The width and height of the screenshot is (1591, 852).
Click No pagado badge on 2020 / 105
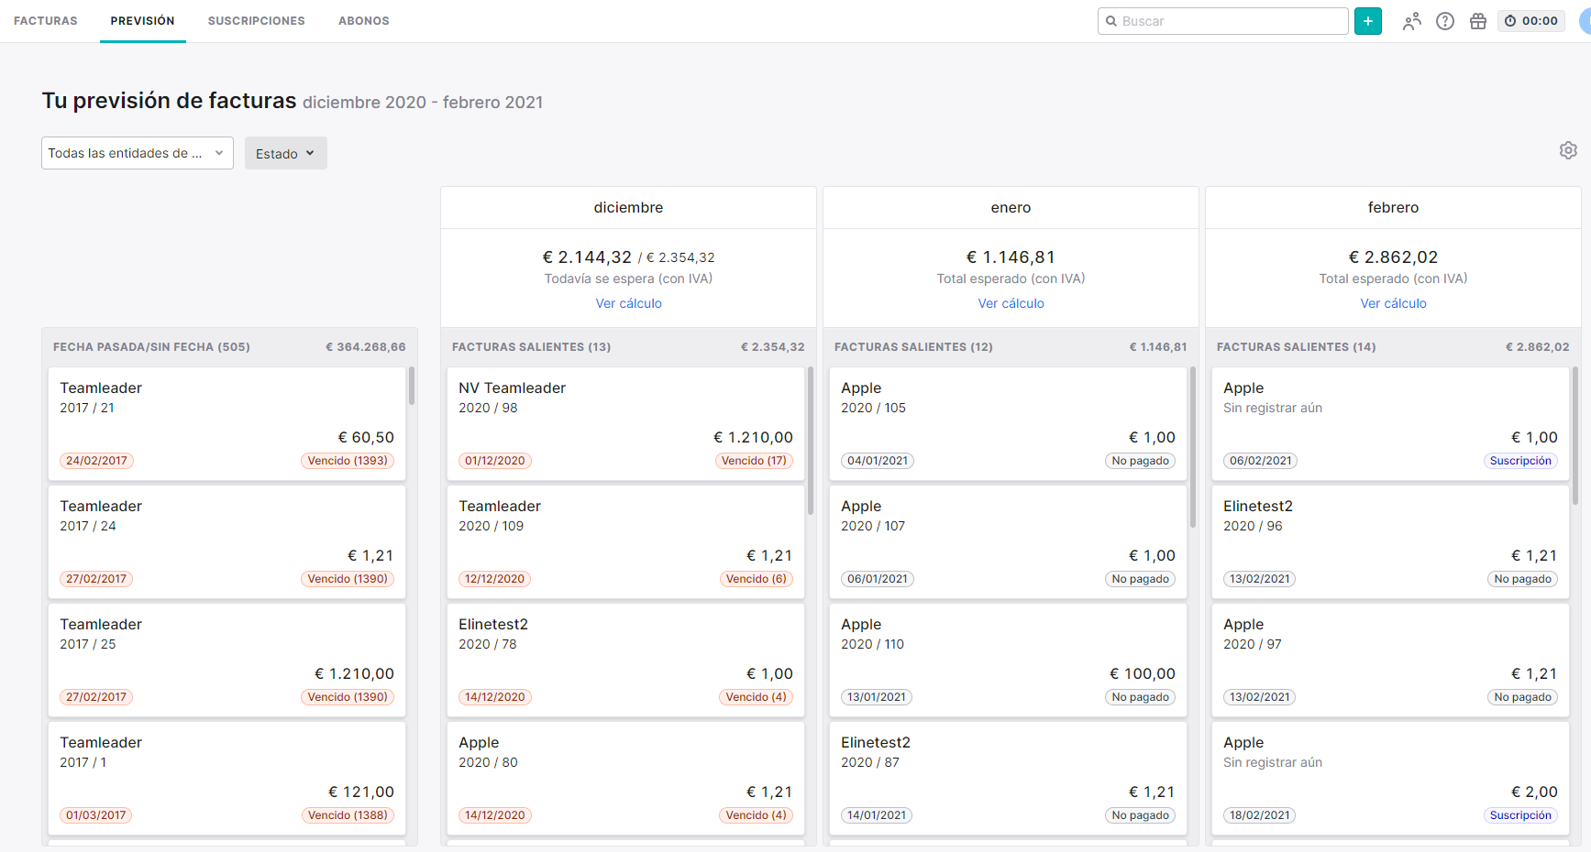1140,461
